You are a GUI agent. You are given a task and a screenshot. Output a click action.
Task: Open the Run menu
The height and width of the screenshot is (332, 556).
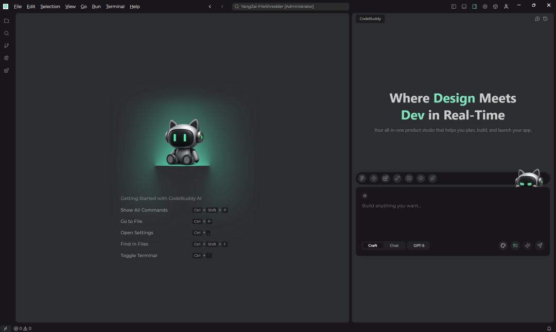coord(96,6)
